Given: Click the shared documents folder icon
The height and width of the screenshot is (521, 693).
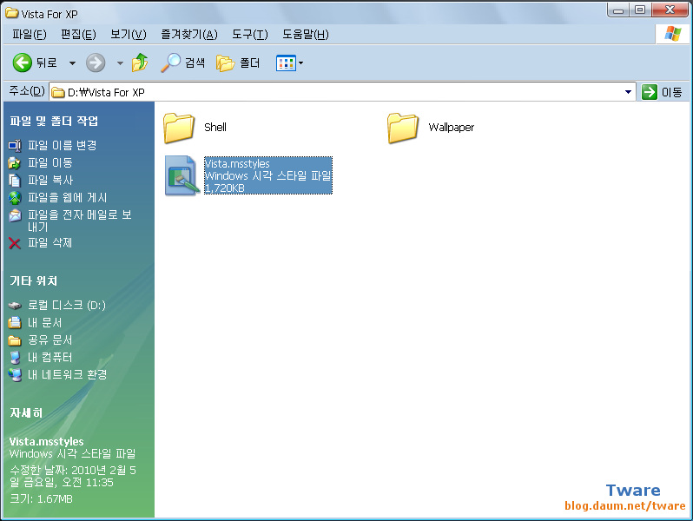Looking at the screenshot, I should click(x=15, y=340).
